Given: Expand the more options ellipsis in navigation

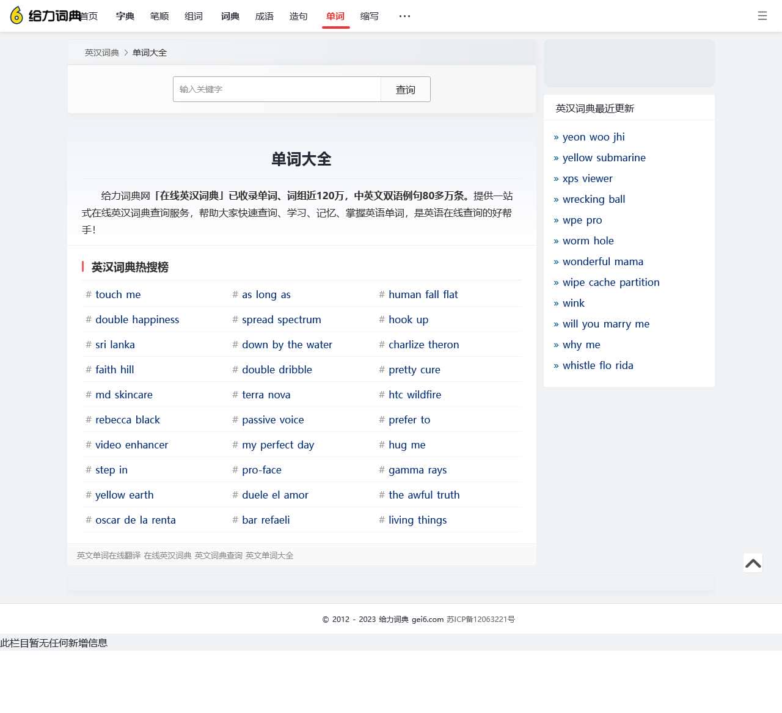Looking at the screenshot, I should (404, 16).
